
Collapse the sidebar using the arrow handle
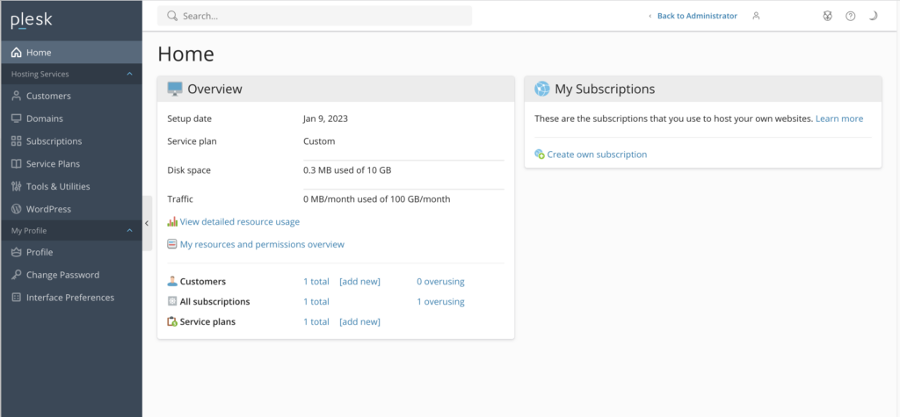click(147, 223)
